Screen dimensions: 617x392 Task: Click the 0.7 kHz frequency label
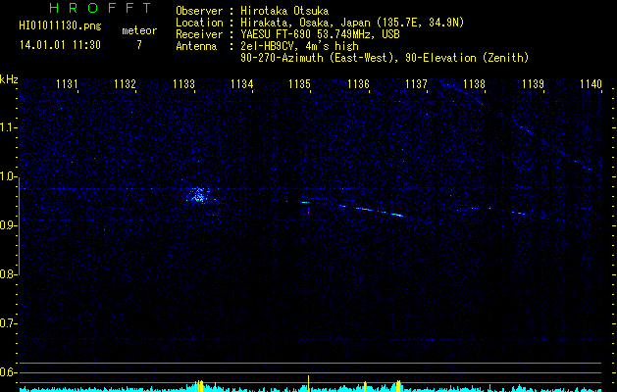[8, 323]
